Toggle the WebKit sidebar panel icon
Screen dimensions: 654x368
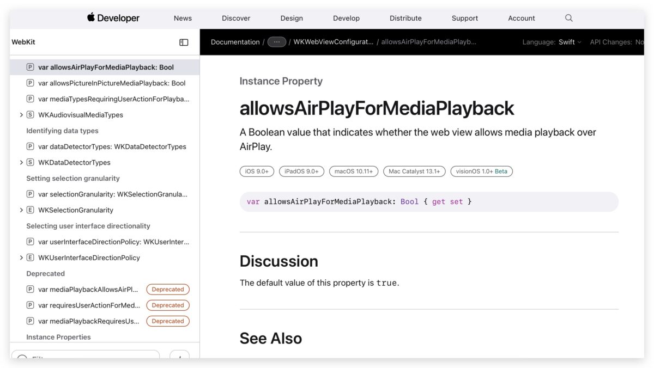[184, 42]
